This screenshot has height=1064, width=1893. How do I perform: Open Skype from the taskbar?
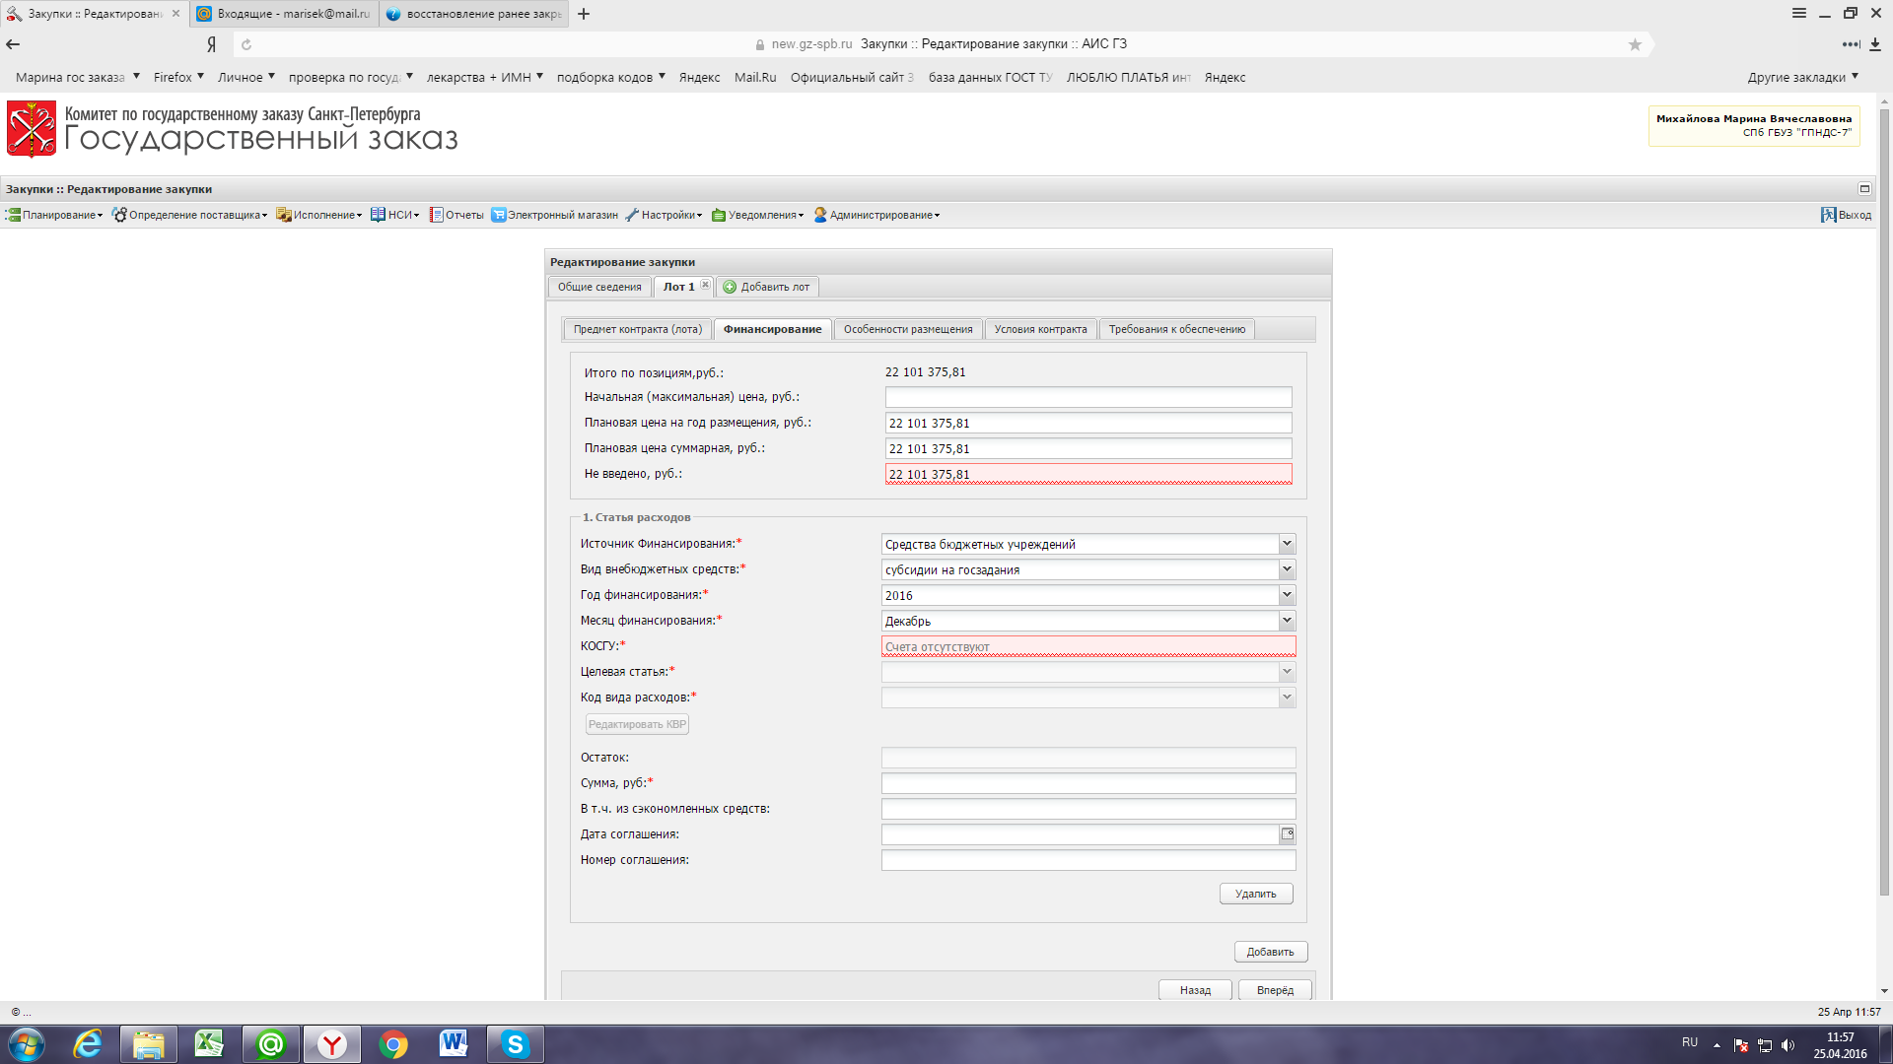[x=515, y=1044]
